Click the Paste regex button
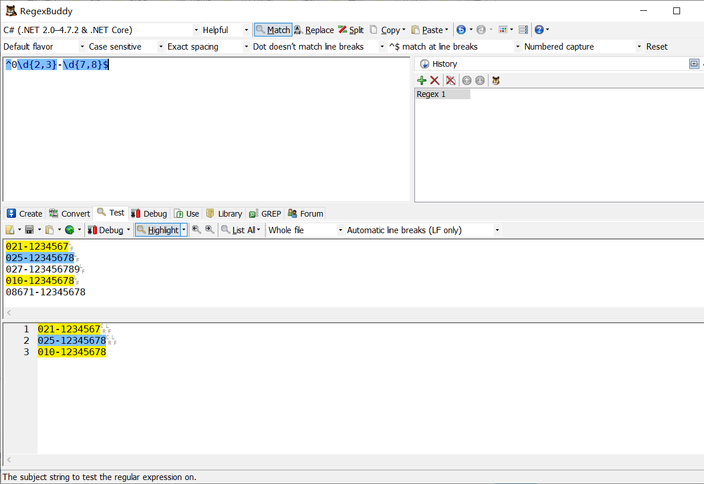Viewport: 704px width, 484px height. [x=427, y=30]
